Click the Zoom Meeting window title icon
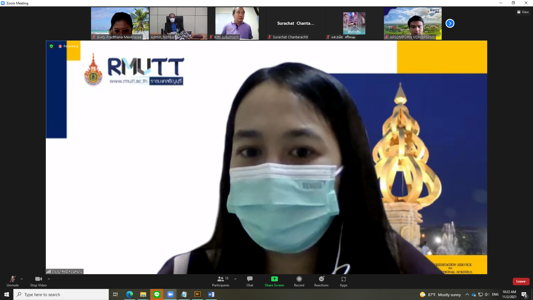Viewport: 533px width, 300px height. [3, 3]
